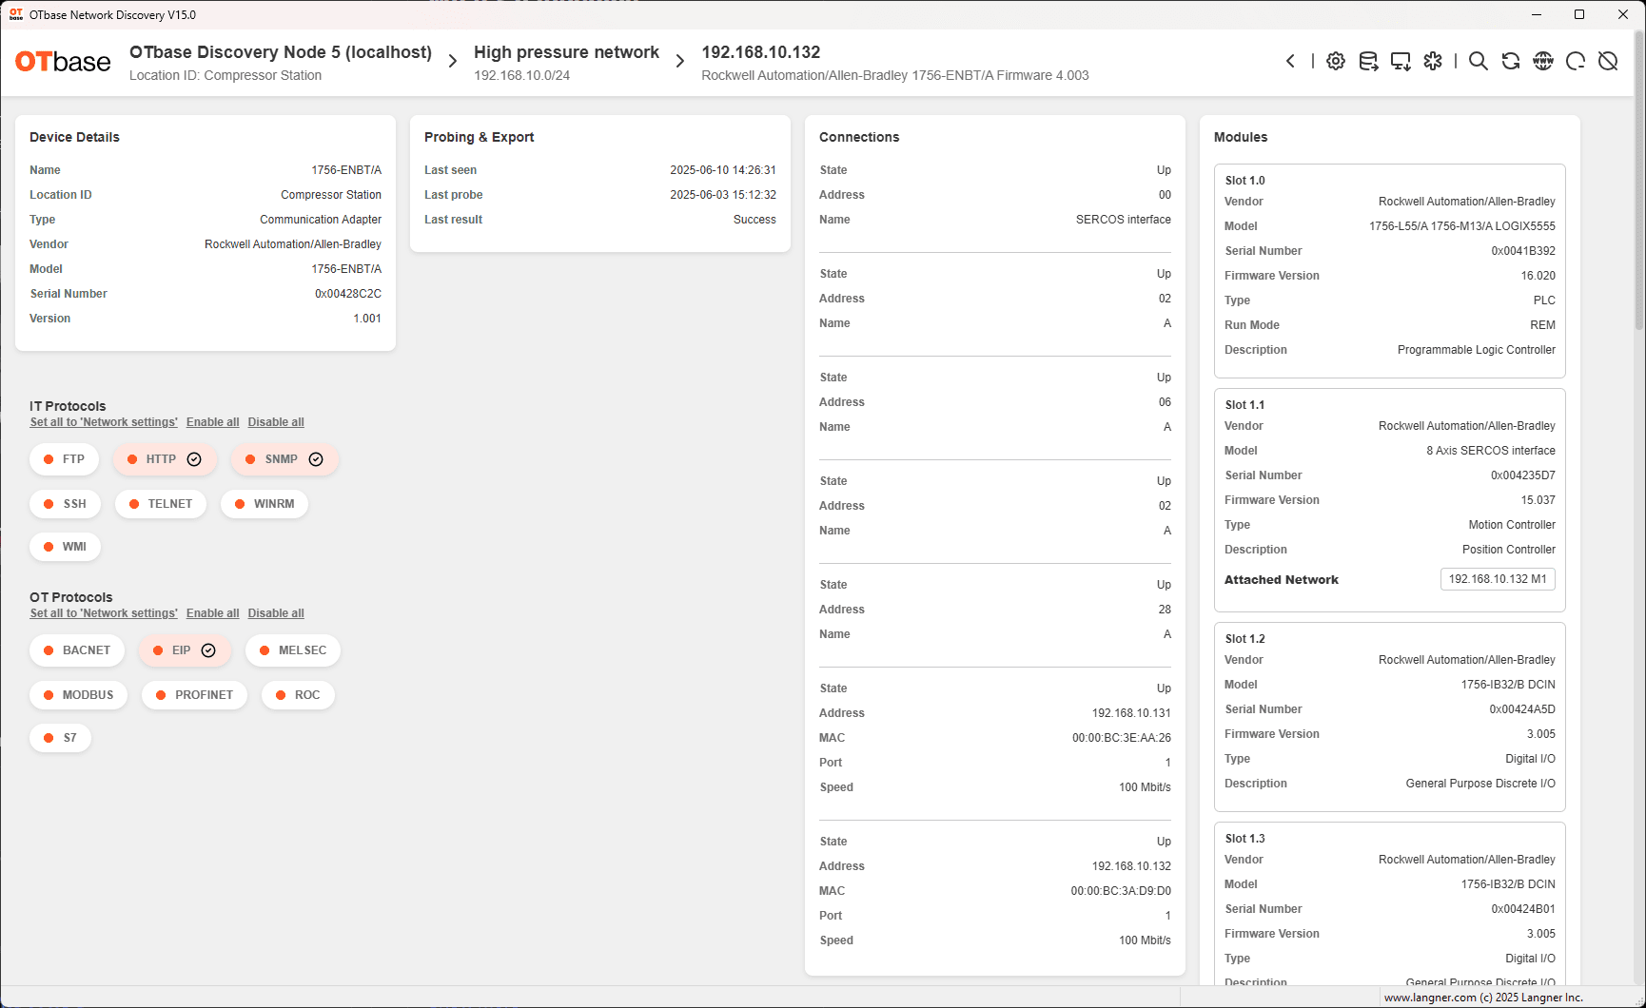Click the WWW globe icon
The width and height of the screenshot is (1646, 1008).
pyautogui.click(x=1543, y=61)
